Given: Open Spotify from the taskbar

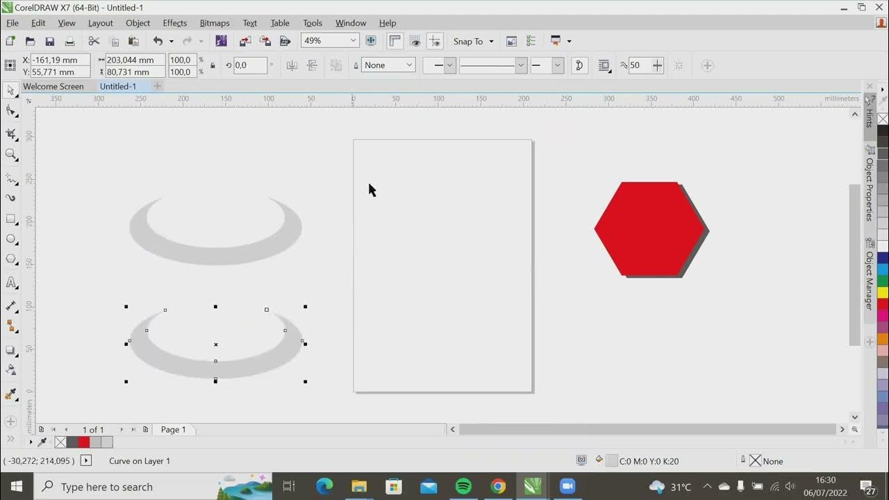Looking at the screenshot, I should coord(463,486).
